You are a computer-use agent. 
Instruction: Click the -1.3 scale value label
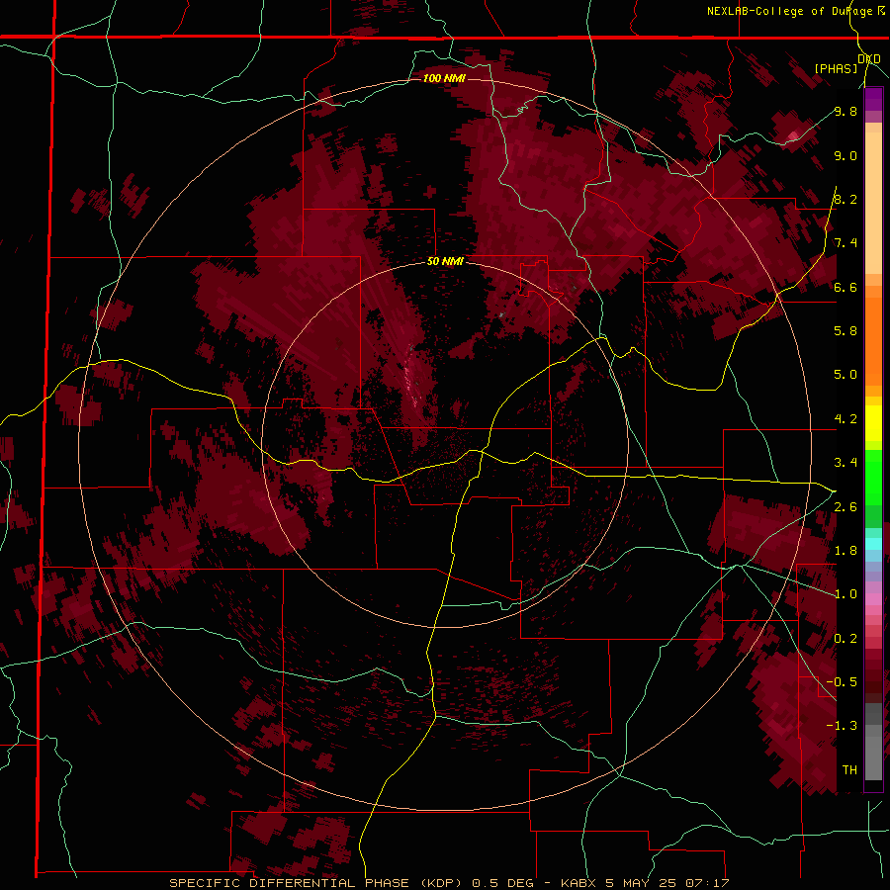(842, 726)
